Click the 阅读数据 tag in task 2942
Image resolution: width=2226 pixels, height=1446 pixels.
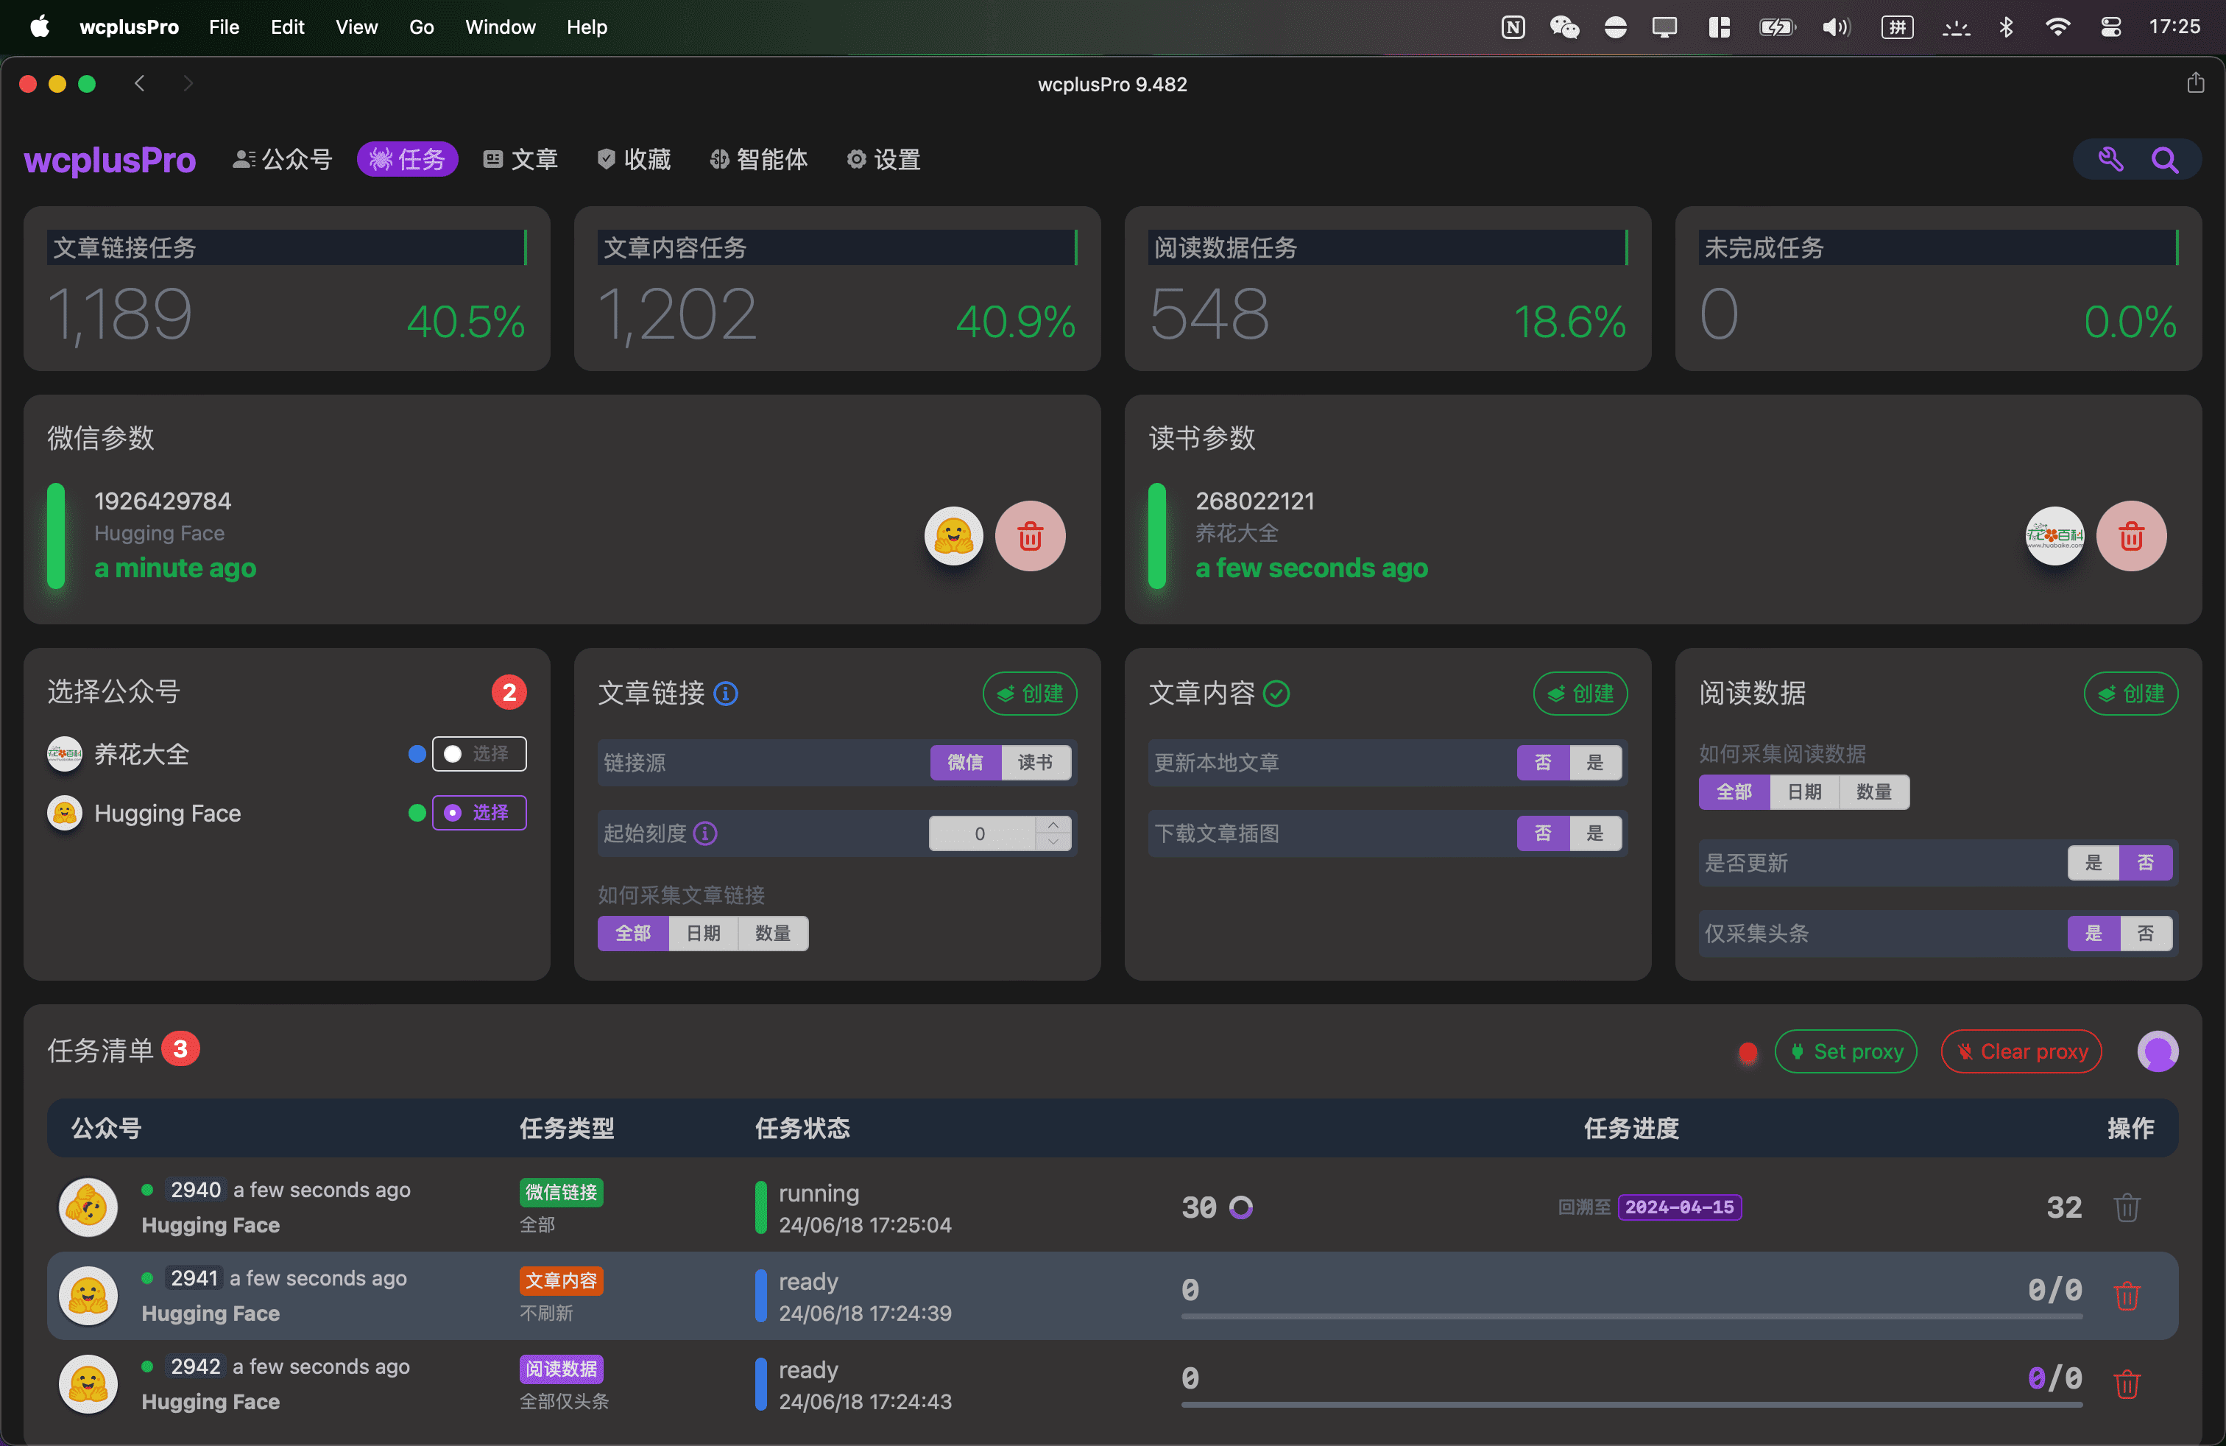point(561,1369)
